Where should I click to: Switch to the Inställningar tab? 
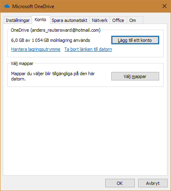pyautogui.click(x=17, y=20)
